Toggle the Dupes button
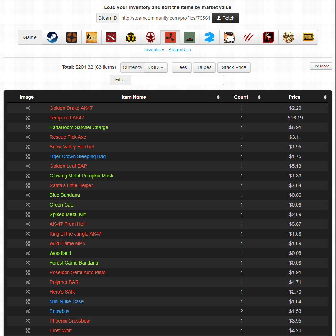This screenshot has width=336, height=336. coord(204,67)
